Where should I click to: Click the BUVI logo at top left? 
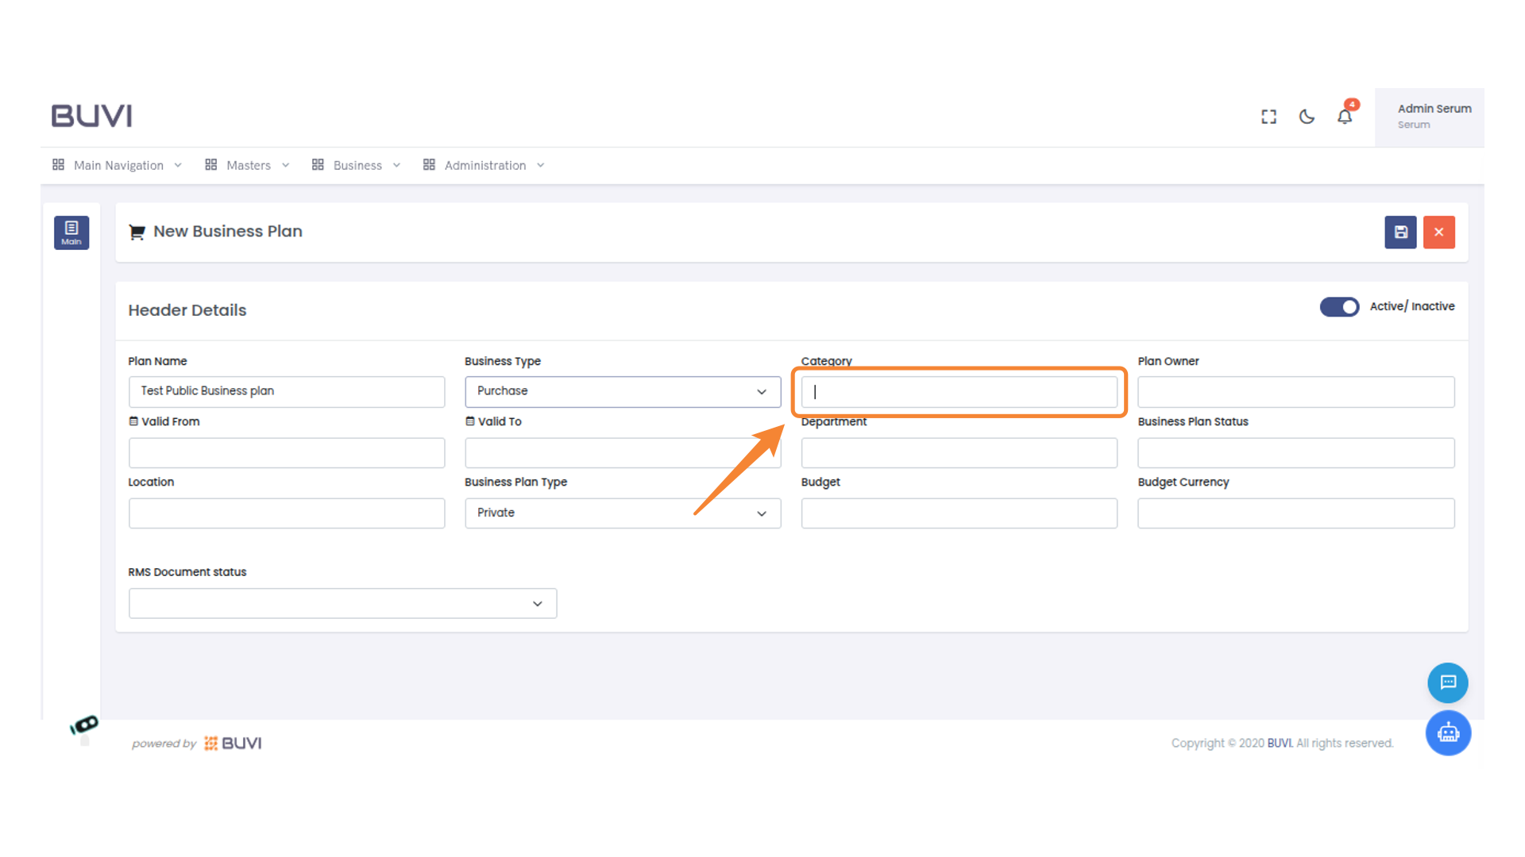point(91,116)
